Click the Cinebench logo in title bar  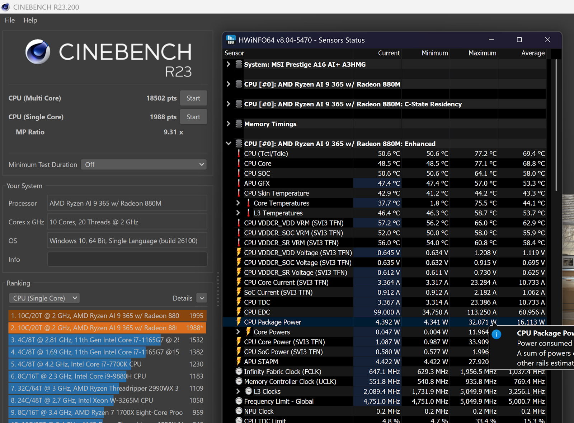pos(5,7)
